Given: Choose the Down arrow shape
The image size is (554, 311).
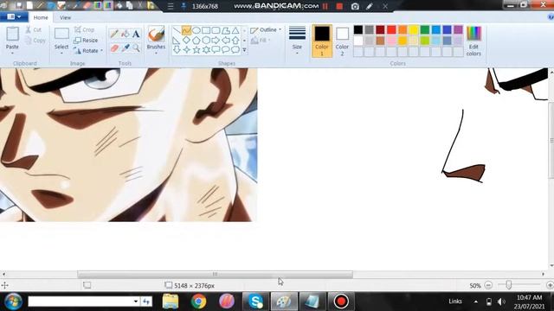Looking at the screenshot, I should 177,50.
